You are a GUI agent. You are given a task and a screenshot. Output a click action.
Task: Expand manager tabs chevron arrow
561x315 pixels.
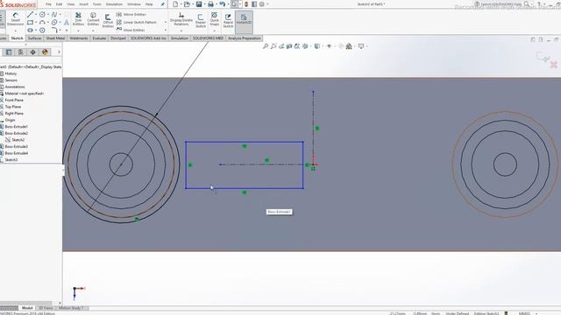coord(59,52)
